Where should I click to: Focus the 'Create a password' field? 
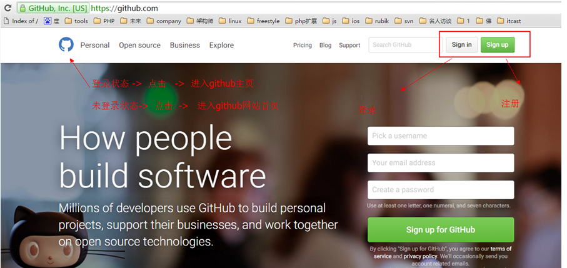[x=441, y=190]
